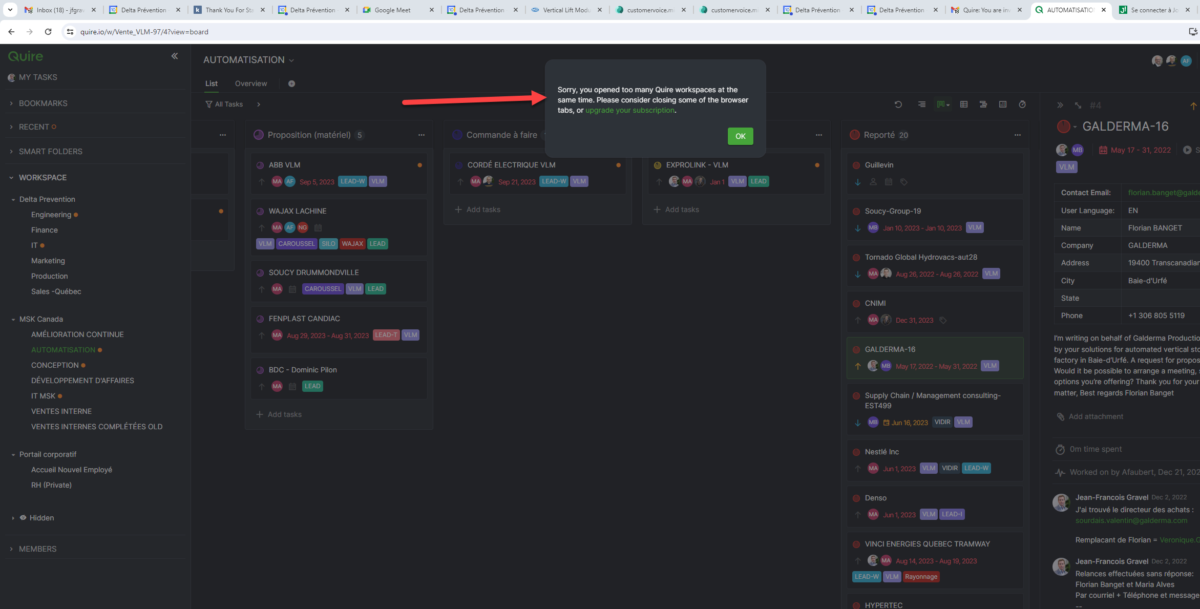Add tasks to Proposition (matériel) column
The image size is (1200, 609).
(x=279, y=414)
